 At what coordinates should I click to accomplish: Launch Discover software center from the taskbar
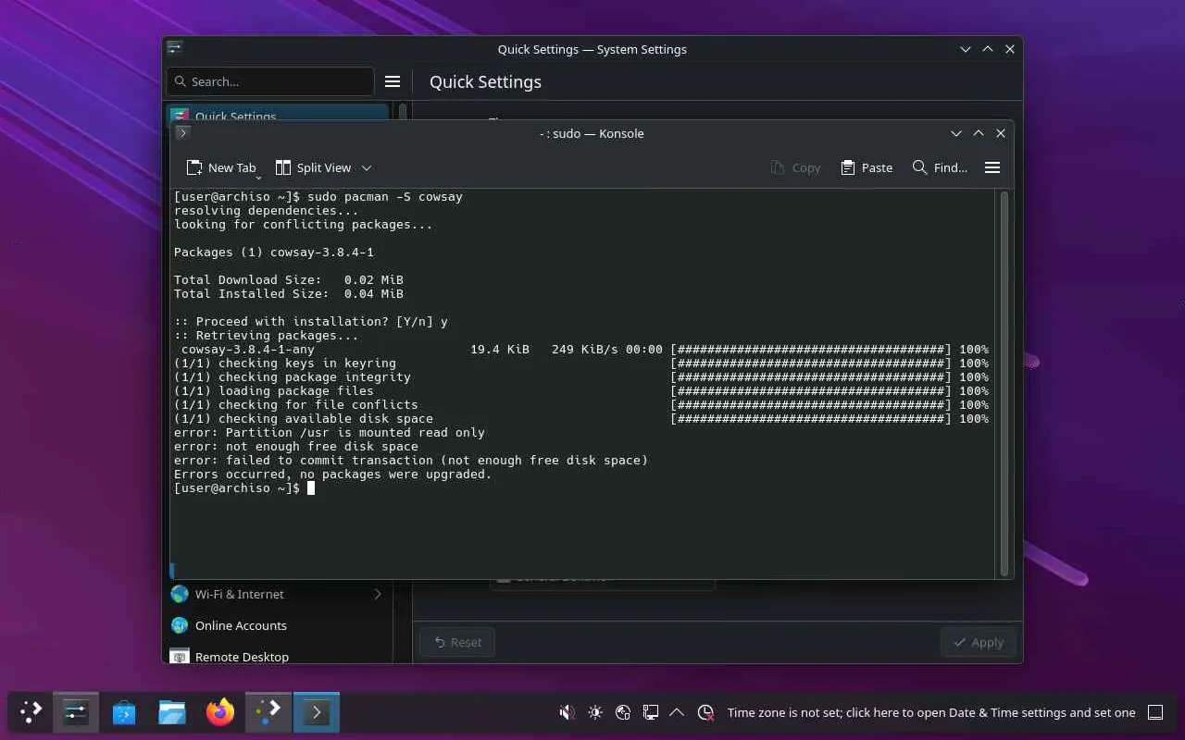tap(124, 712)
